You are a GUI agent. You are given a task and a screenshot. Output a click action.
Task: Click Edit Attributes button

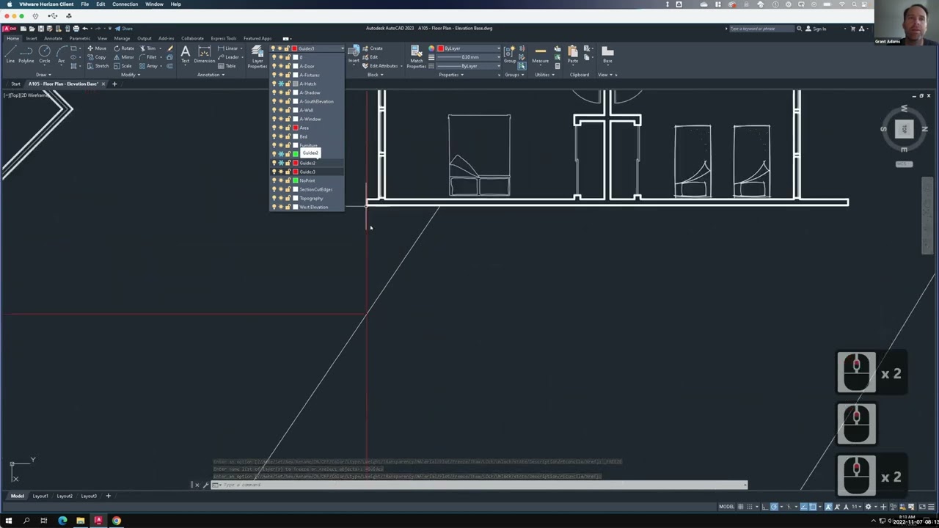pos(380,66)
